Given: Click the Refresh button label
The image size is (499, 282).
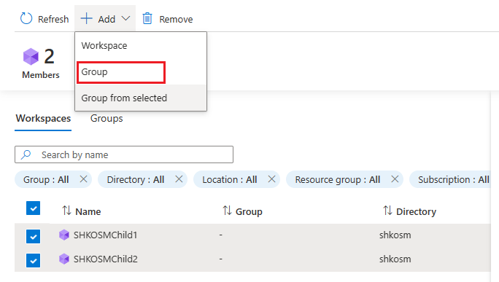Looking at the screenshot, I should [x=53, y=20].
